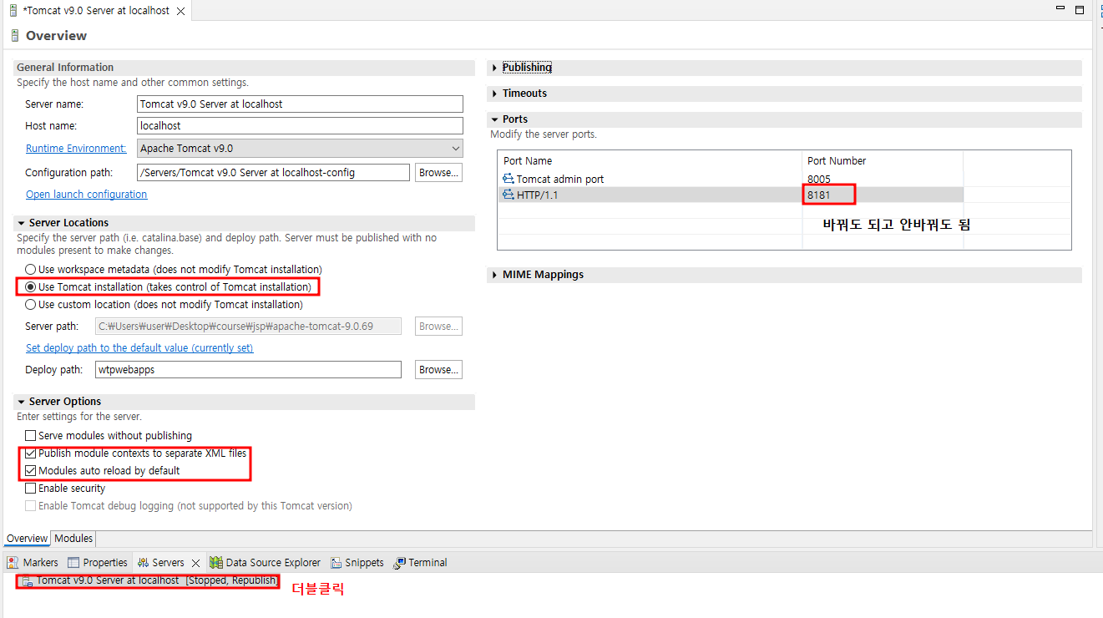Click the Deploy path wtpwebapps field
Viewport: 1103px width, 618px height.
point(248,370)
